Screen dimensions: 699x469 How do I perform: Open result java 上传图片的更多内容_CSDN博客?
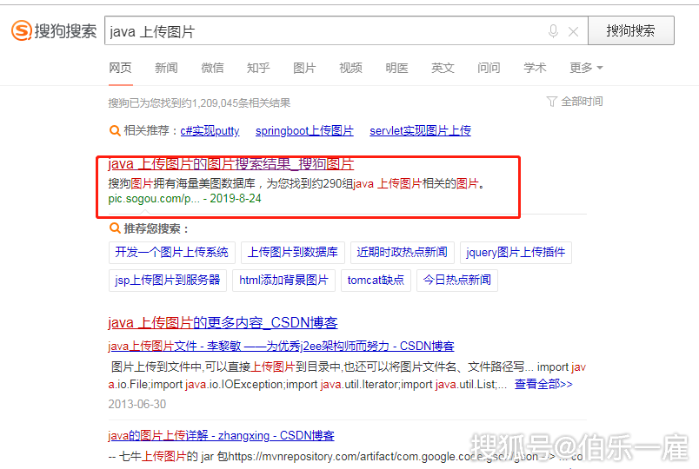(223, 322)
